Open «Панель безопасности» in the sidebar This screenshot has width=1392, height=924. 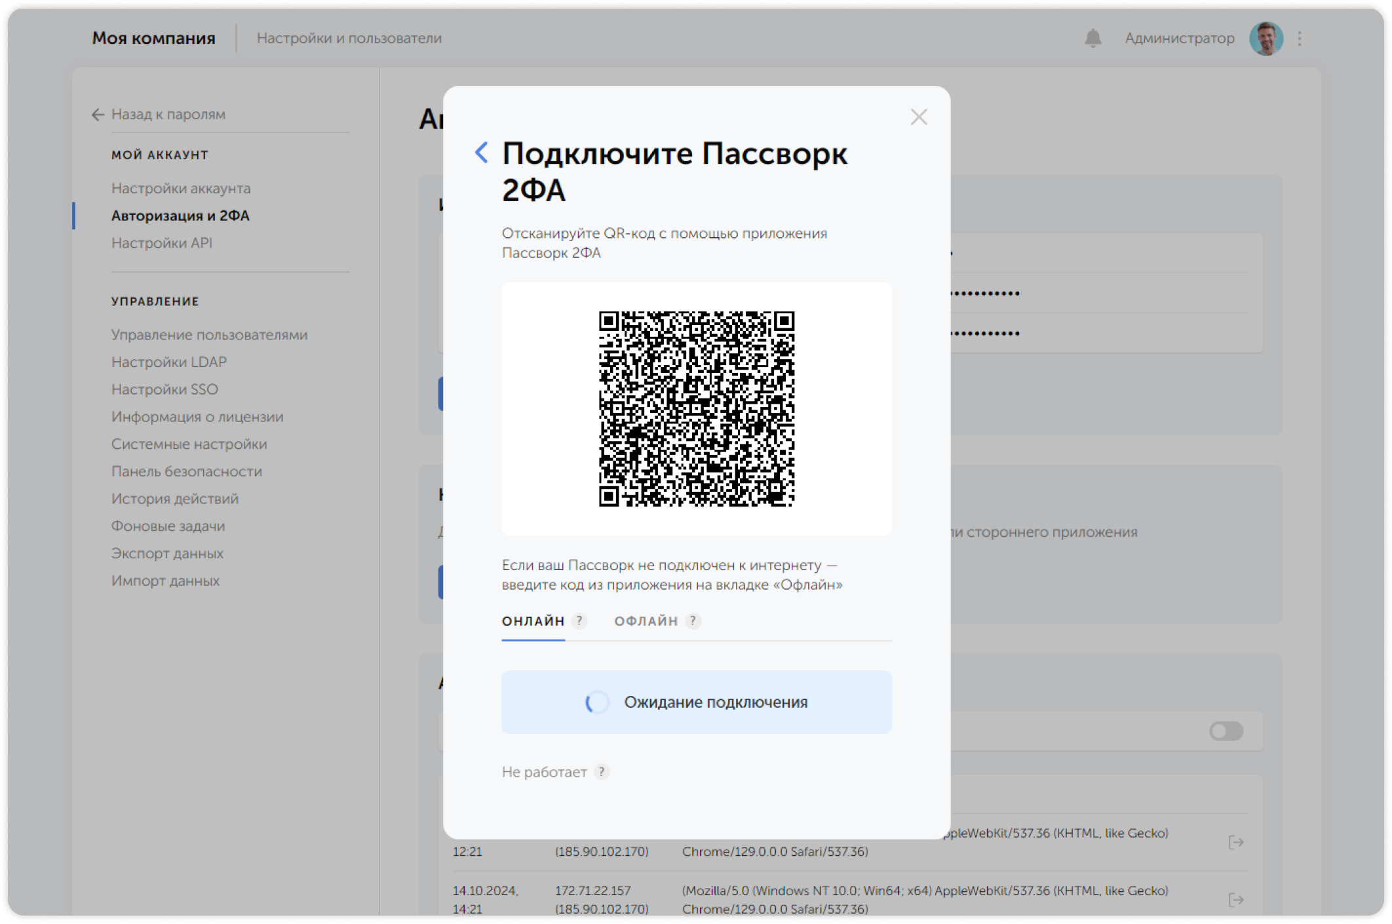pyautogui.click(x=186, y=471)
